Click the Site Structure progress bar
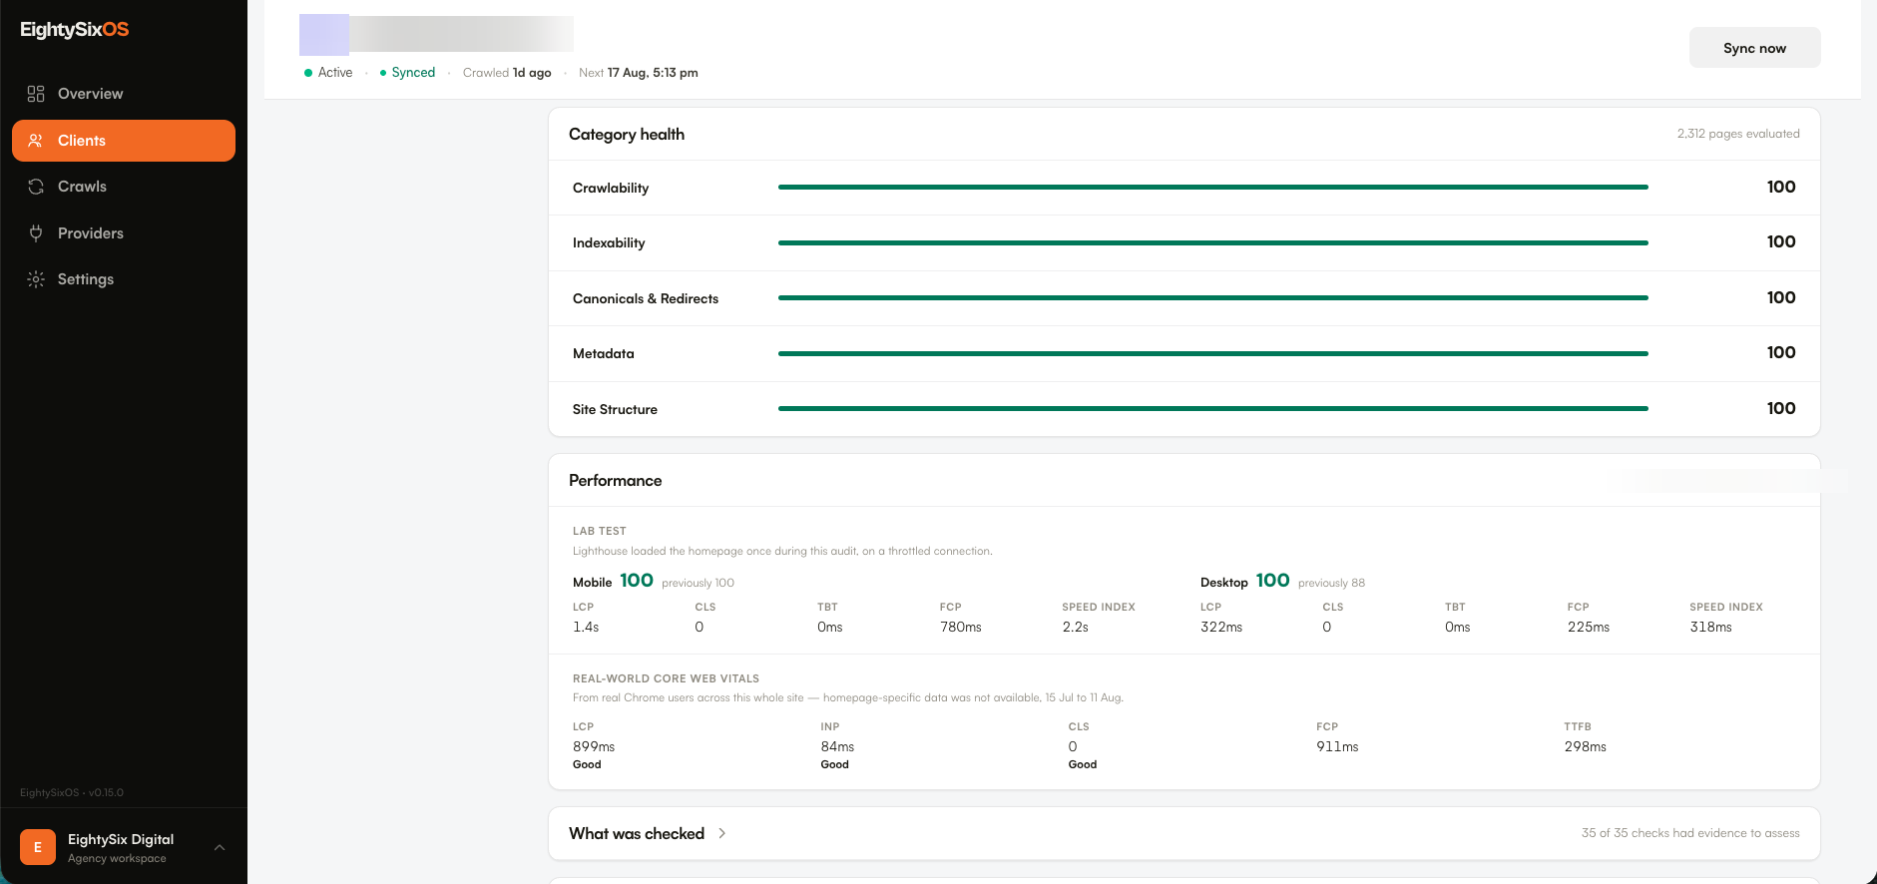This screenshot has height=884, width=1877. click(1212, 408)
